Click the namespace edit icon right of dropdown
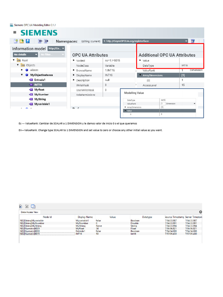The width and height of the screenshot is (223, 297). click(193, 41)
